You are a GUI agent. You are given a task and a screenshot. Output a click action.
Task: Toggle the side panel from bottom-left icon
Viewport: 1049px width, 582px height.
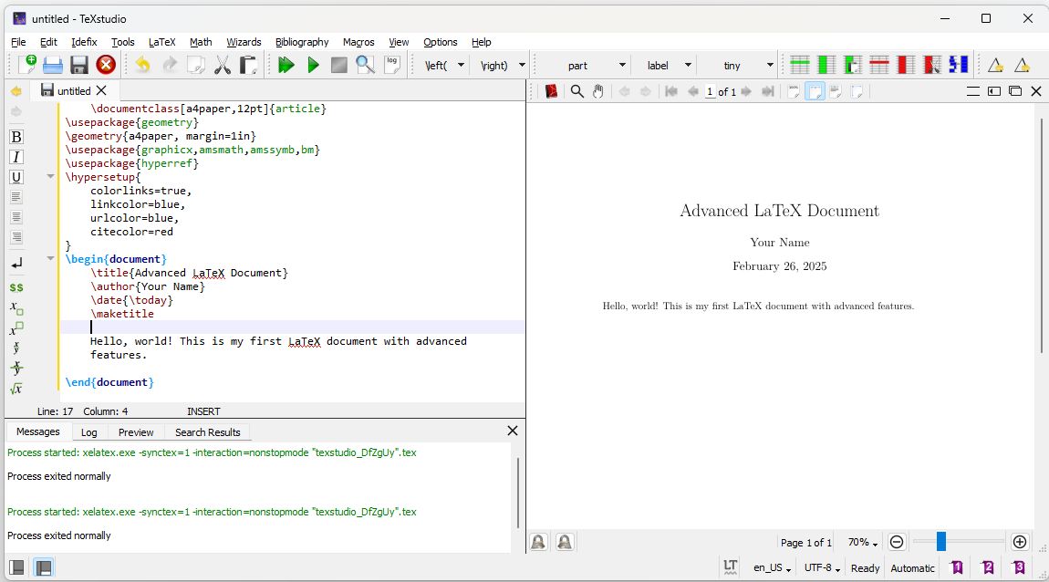click(16, 568)
